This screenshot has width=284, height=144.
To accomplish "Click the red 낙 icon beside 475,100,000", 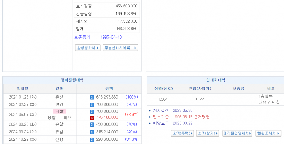I will tap(92, 117).
